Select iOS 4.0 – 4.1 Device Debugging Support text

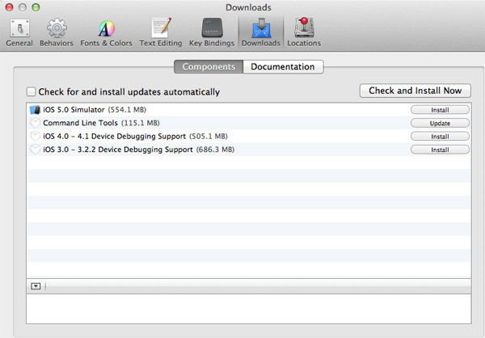[x=115, y=136]
